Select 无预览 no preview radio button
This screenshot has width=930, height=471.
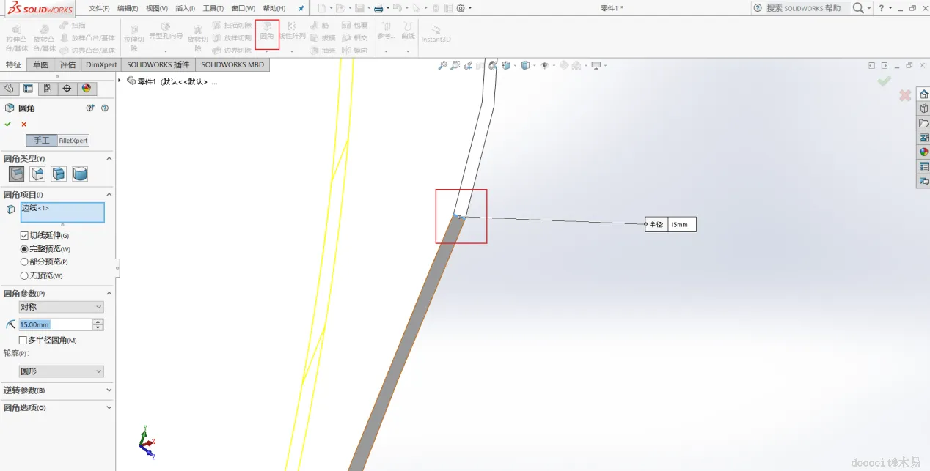click(x=24, y=275)
